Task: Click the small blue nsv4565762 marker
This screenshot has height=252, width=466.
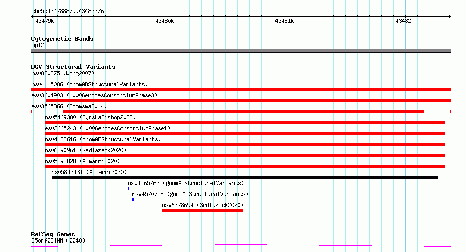Action: click(x=129, y=188)
